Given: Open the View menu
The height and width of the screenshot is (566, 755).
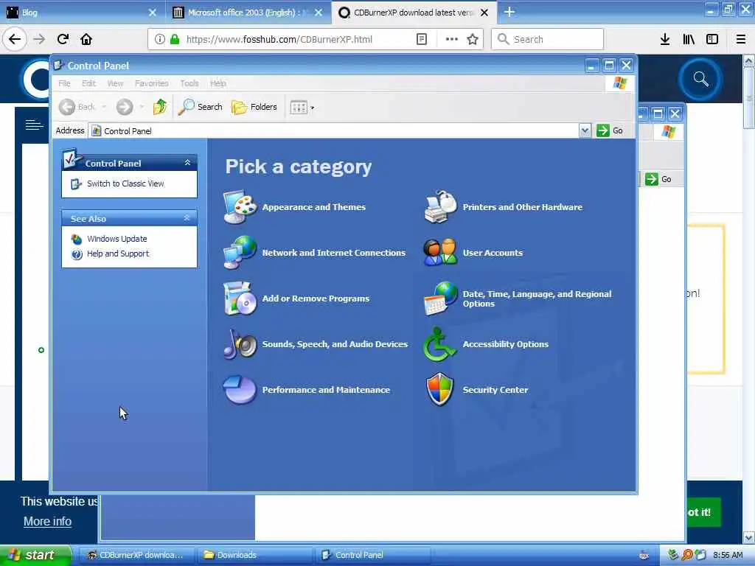Looking at the screenshot, I should tap(115, 83).
